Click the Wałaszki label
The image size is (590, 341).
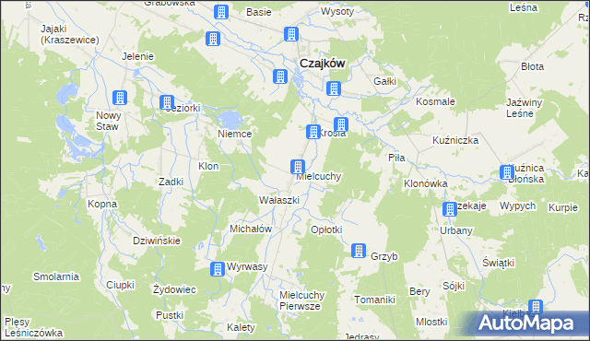point(279,200)
